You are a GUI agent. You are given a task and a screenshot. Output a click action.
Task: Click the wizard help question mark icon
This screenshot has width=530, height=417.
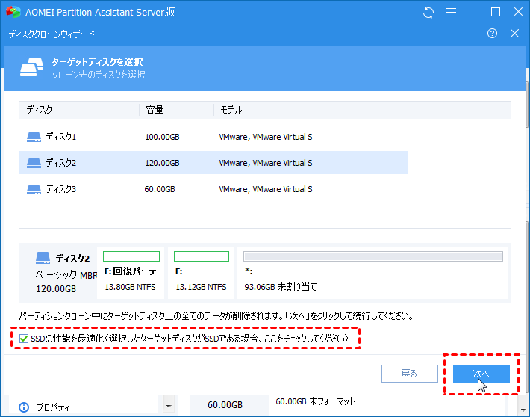[x=492, y=33]
